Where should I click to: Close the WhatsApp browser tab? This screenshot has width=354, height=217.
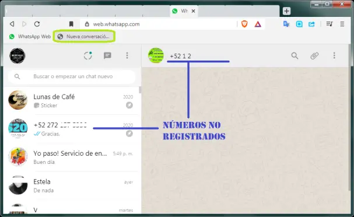193,11
